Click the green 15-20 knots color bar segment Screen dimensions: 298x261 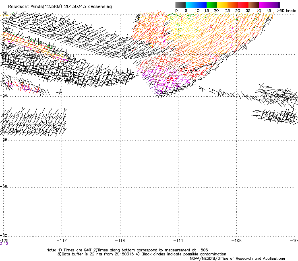click(x=212, y=5)
